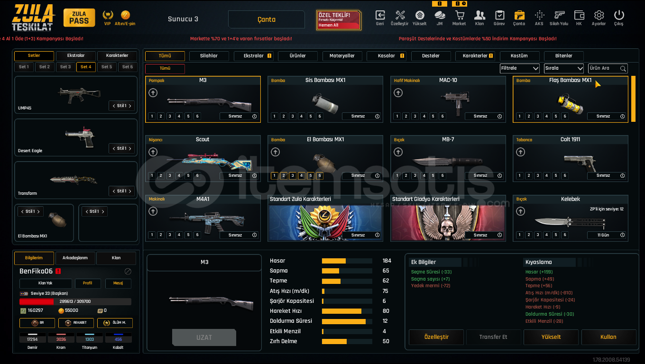
Task: Open the AKS icon
Action: click(539, 15)
